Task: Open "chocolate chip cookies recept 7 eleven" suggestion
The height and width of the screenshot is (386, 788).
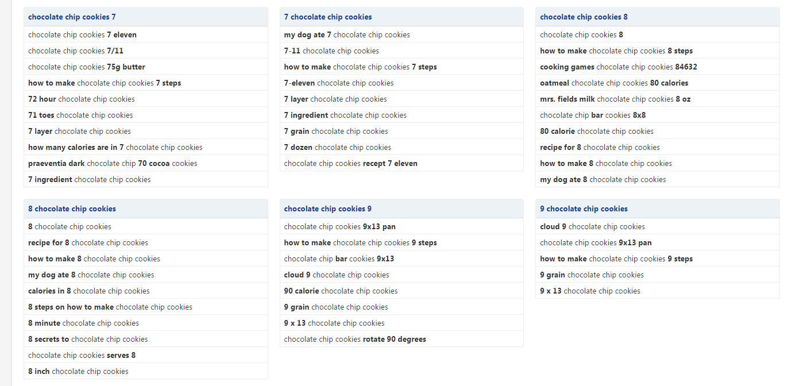Action: click(x=351, y=164)
